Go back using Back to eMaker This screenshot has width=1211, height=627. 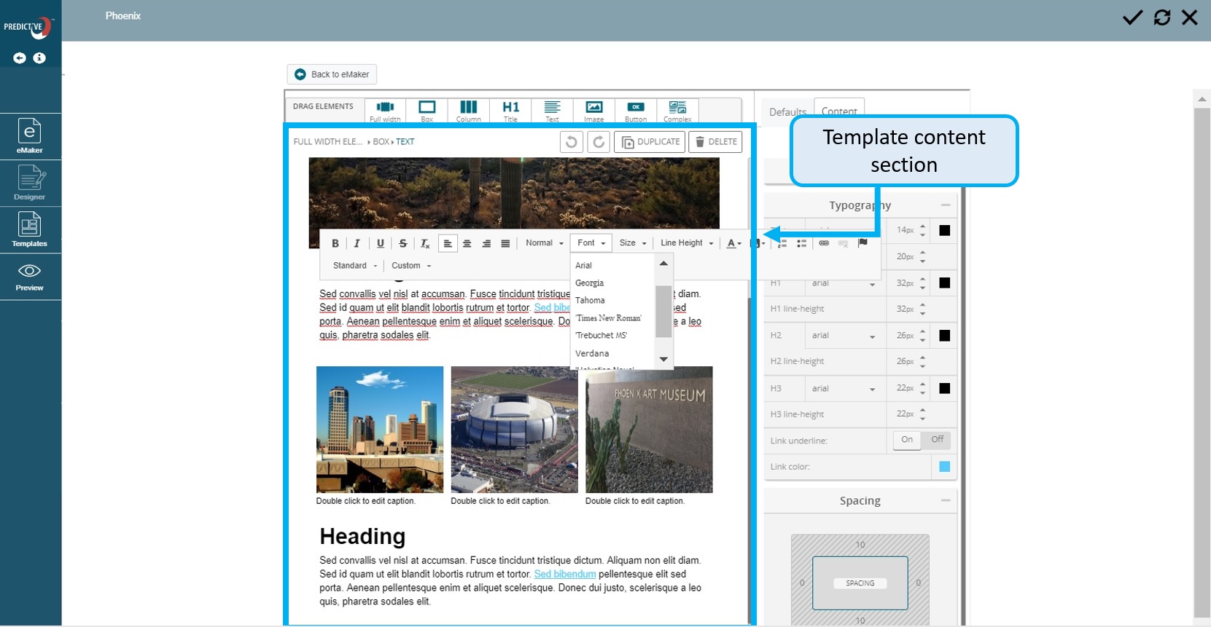click(332, 74)
